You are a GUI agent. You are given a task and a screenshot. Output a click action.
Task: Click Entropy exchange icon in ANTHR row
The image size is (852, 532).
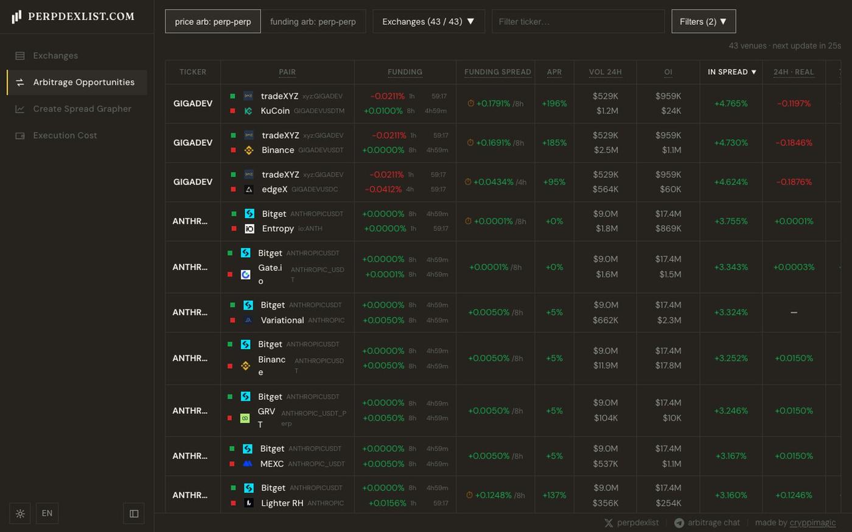(250, 229)
